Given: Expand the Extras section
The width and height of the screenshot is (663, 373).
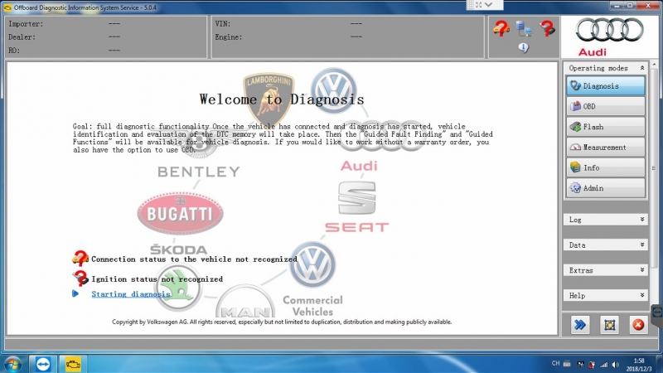Looking at the screenshot, I should (x=605, y=270).
